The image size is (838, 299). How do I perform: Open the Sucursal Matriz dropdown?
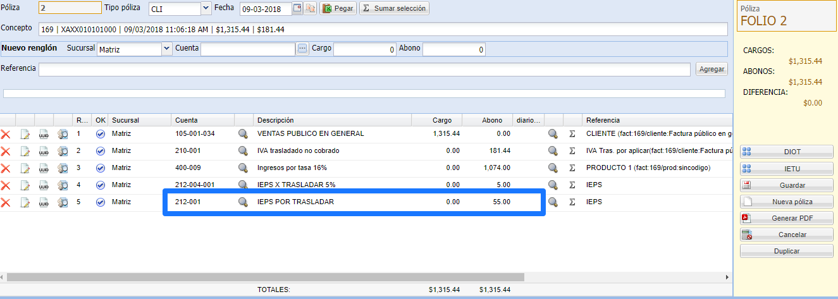[x=167, y=49]
